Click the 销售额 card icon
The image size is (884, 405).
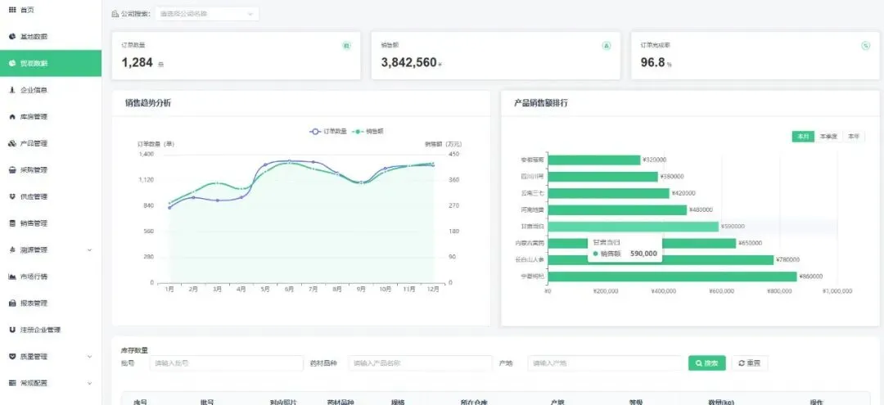[x=607, y=46]
